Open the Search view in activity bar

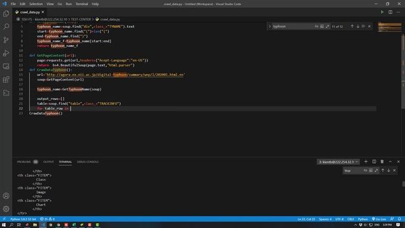click(x=6, y=27)
